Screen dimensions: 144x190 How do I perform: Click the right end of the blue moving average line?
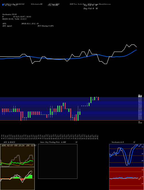tap(137, 50)
